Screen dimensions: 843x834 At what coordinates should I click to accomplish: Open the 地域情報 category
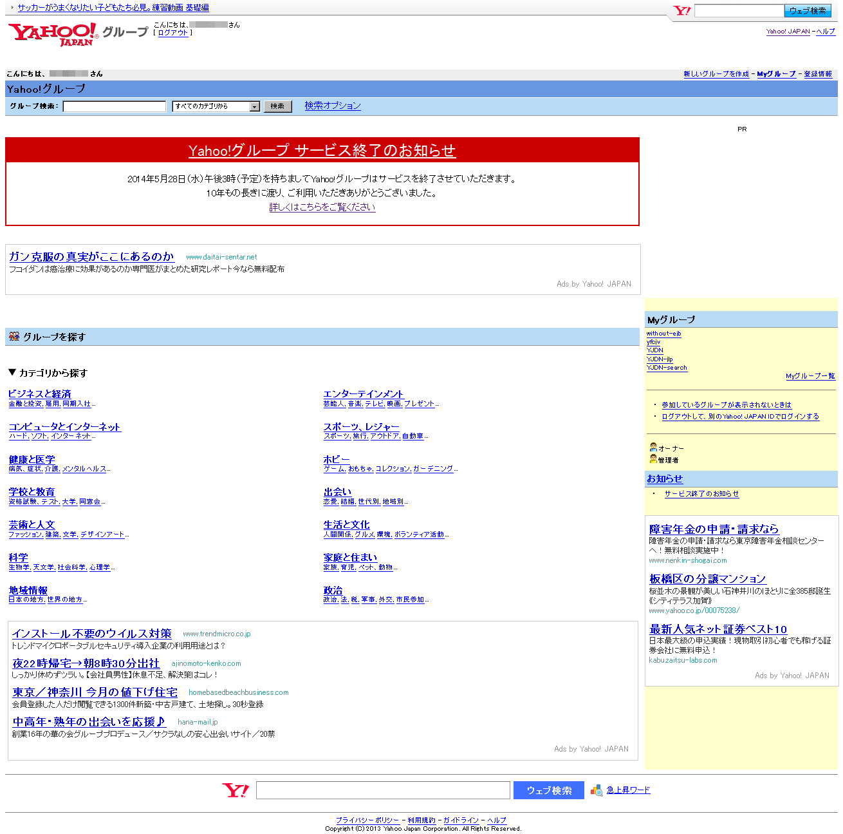[28, 591]
